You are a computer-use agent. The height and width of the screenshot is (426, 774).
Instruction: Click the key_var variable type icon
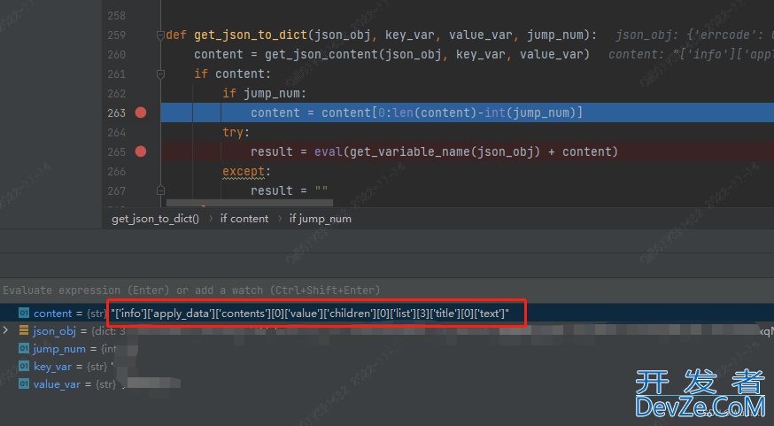coord(24,366)
